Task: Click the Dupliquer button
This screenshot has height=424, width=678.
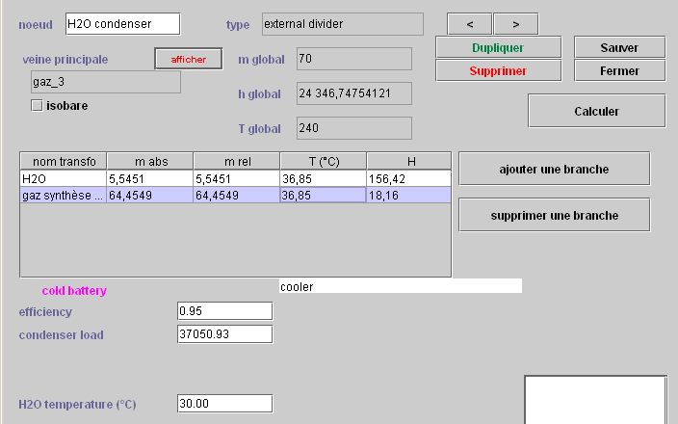Action: pos(498,47)
